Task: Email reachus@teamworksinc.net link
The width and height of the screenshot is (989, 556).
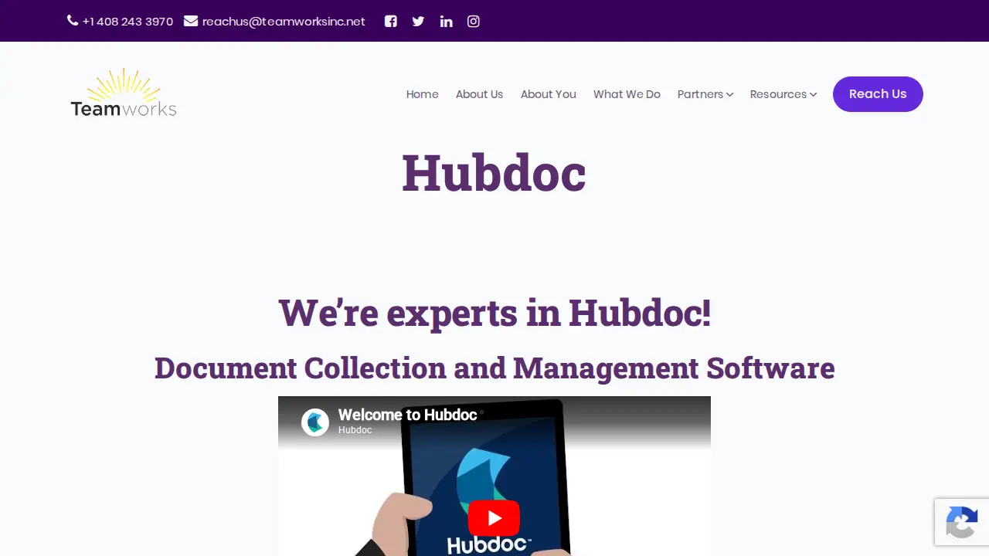Action: 284,22
